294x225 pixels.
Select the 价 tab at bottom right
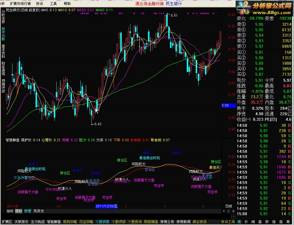tap(246, 222)
